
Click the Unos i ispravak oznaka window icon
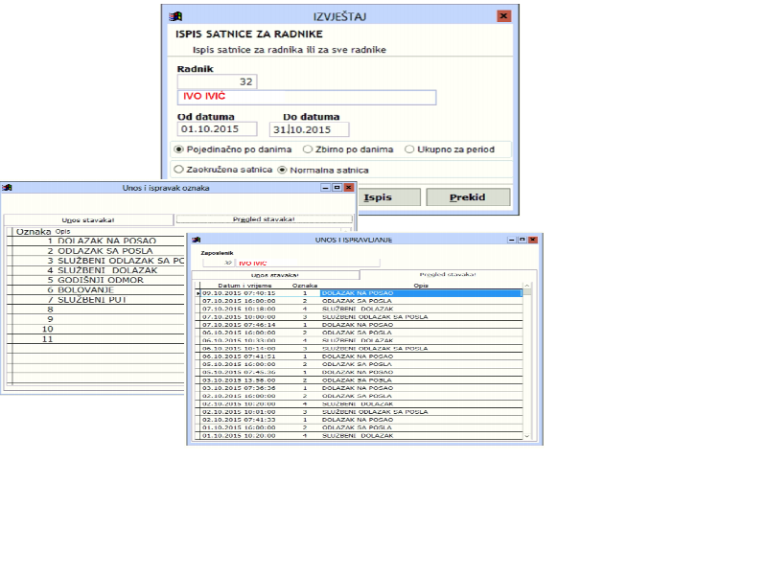tap(8, 188)
